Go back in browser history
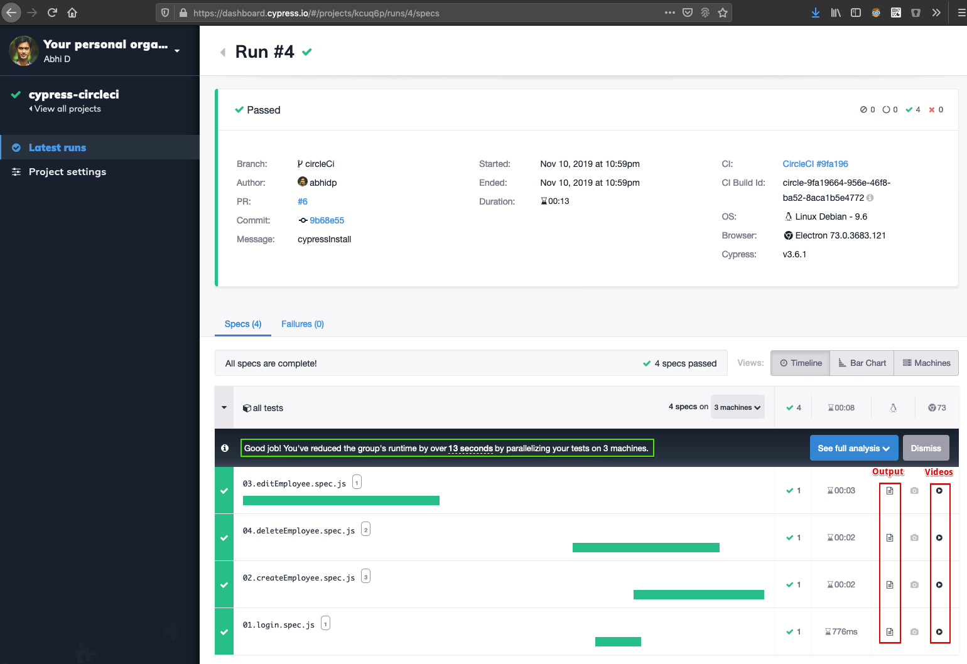Screen dimensions: 967x664 point(11,13)
